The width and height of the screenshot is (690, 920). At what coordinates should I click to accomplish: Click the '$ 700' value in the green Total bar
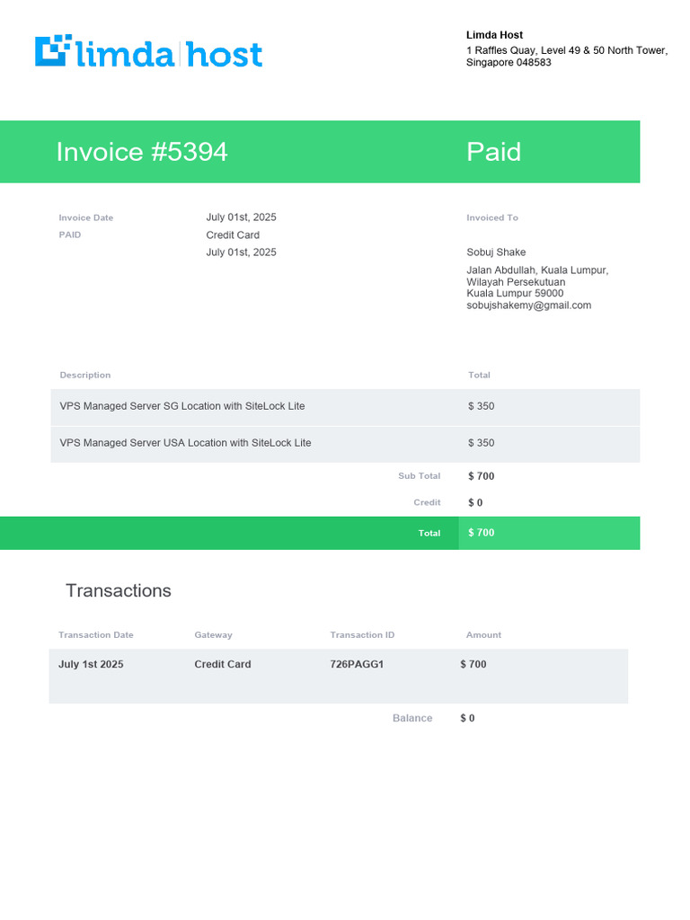(482, 533)
